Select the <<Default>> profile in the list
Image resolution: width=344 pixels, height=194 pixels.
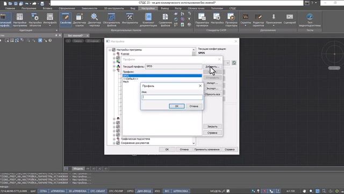pos(131,79)
